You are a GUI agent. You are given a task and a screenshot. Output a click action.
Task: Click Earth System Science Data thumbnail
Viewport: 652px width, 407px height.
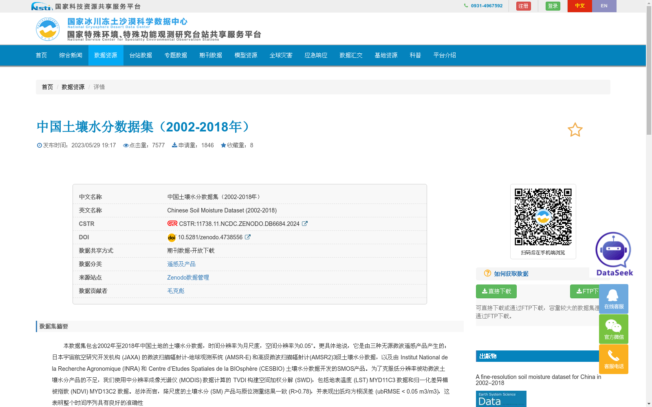pyautogui.click(x=501, y=399)
